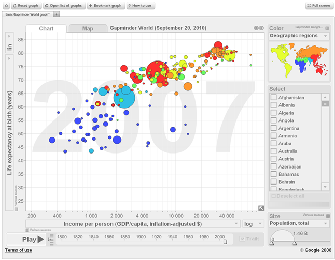Image resolution: width=335 pixels, height=260 pixels.
Task: Click Open list of graphs
Action: 64,6
